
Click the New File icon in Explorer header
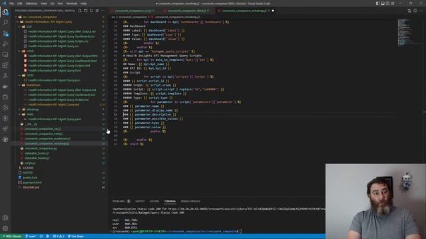click(x=80, y=11)
